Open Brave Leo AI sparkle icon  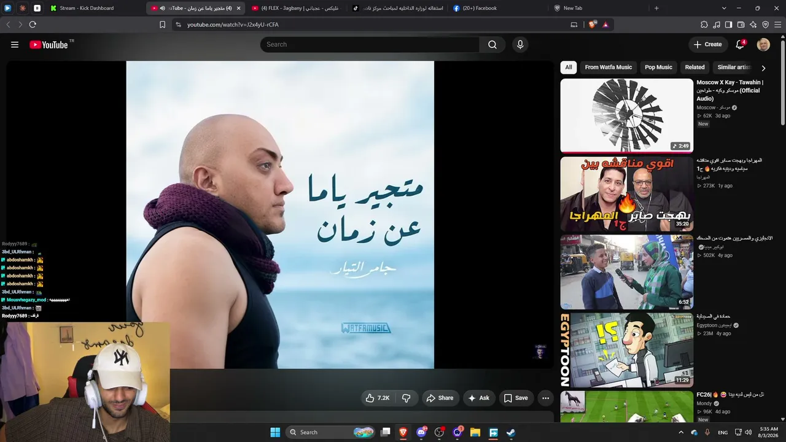tap(753, 25)
